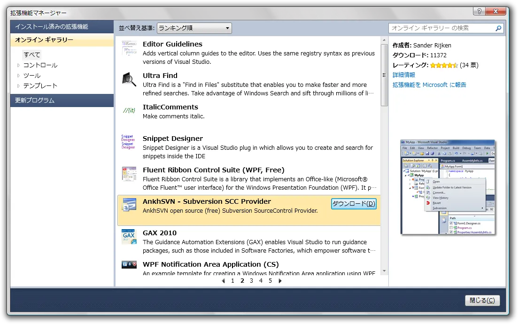Click the AnkhSVN preview screenshot thumbnail
Screen dimensions: 518x324
(x=448, y=187)
